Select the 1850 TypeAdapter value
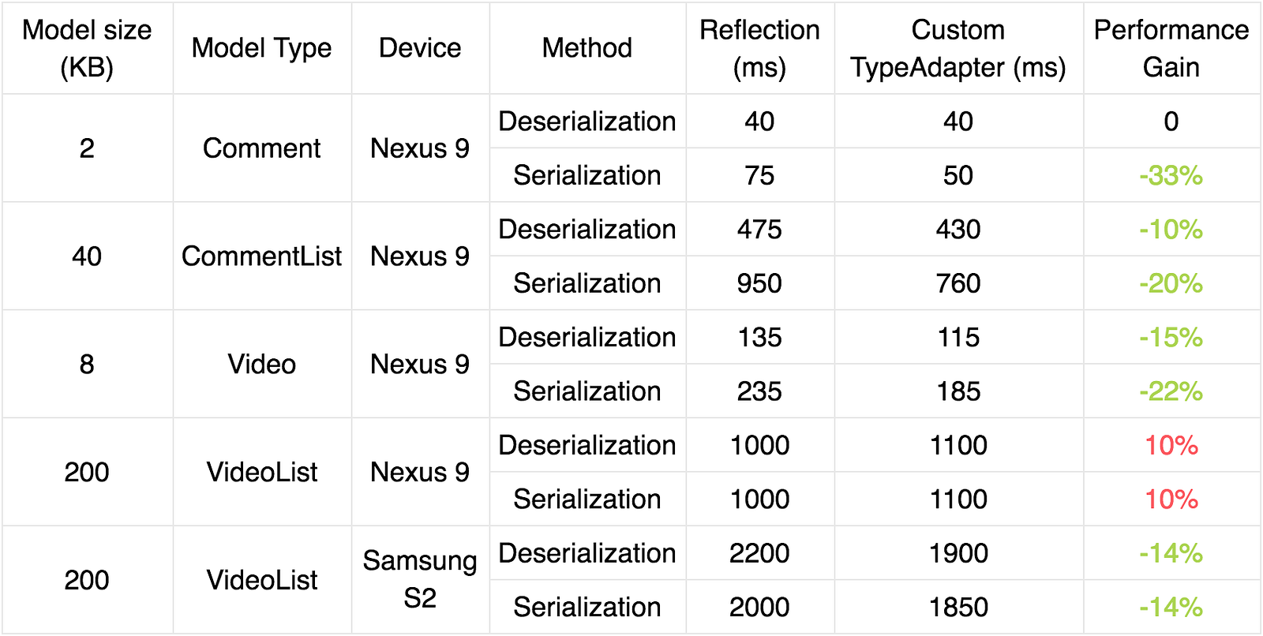 click(958, 607)
